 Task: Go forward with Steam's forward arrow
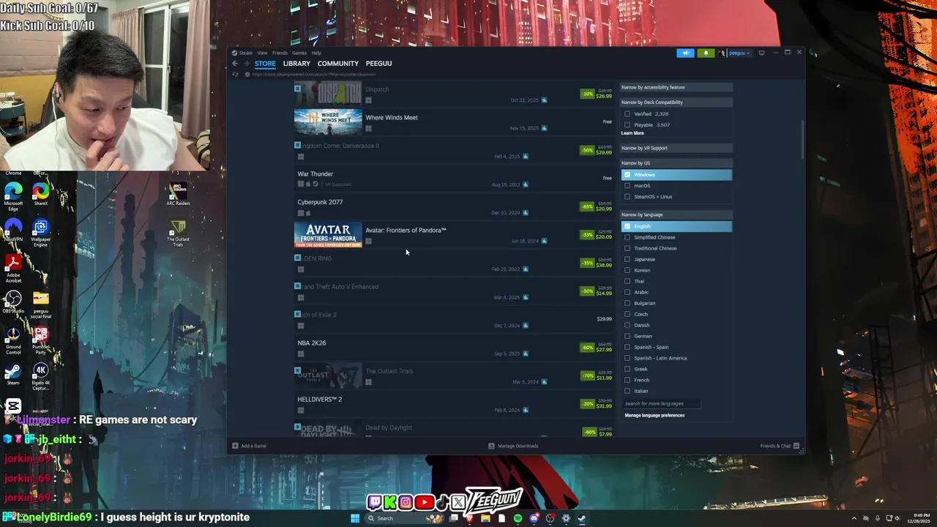246,64
